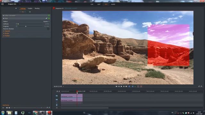The image size is (205, 115).
Task: Select the Settings tab in effects panel
Action: [23, 8]
